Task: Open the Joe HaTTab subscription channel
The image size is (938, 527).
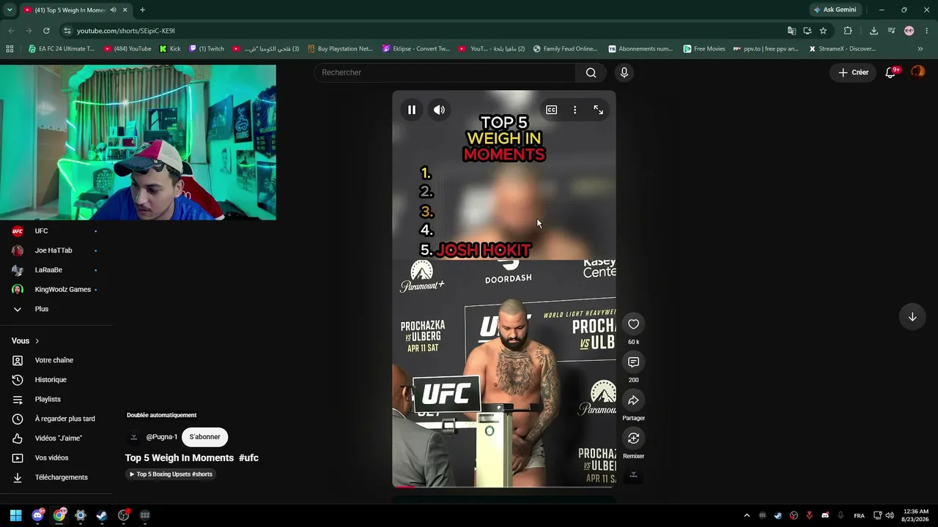Action: pyautogui.click(x=53, y=250)
